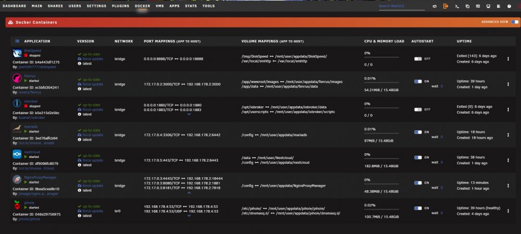Click the nextcloud container icon
Viewport: 521px width, 234px height.
point(17,154)
